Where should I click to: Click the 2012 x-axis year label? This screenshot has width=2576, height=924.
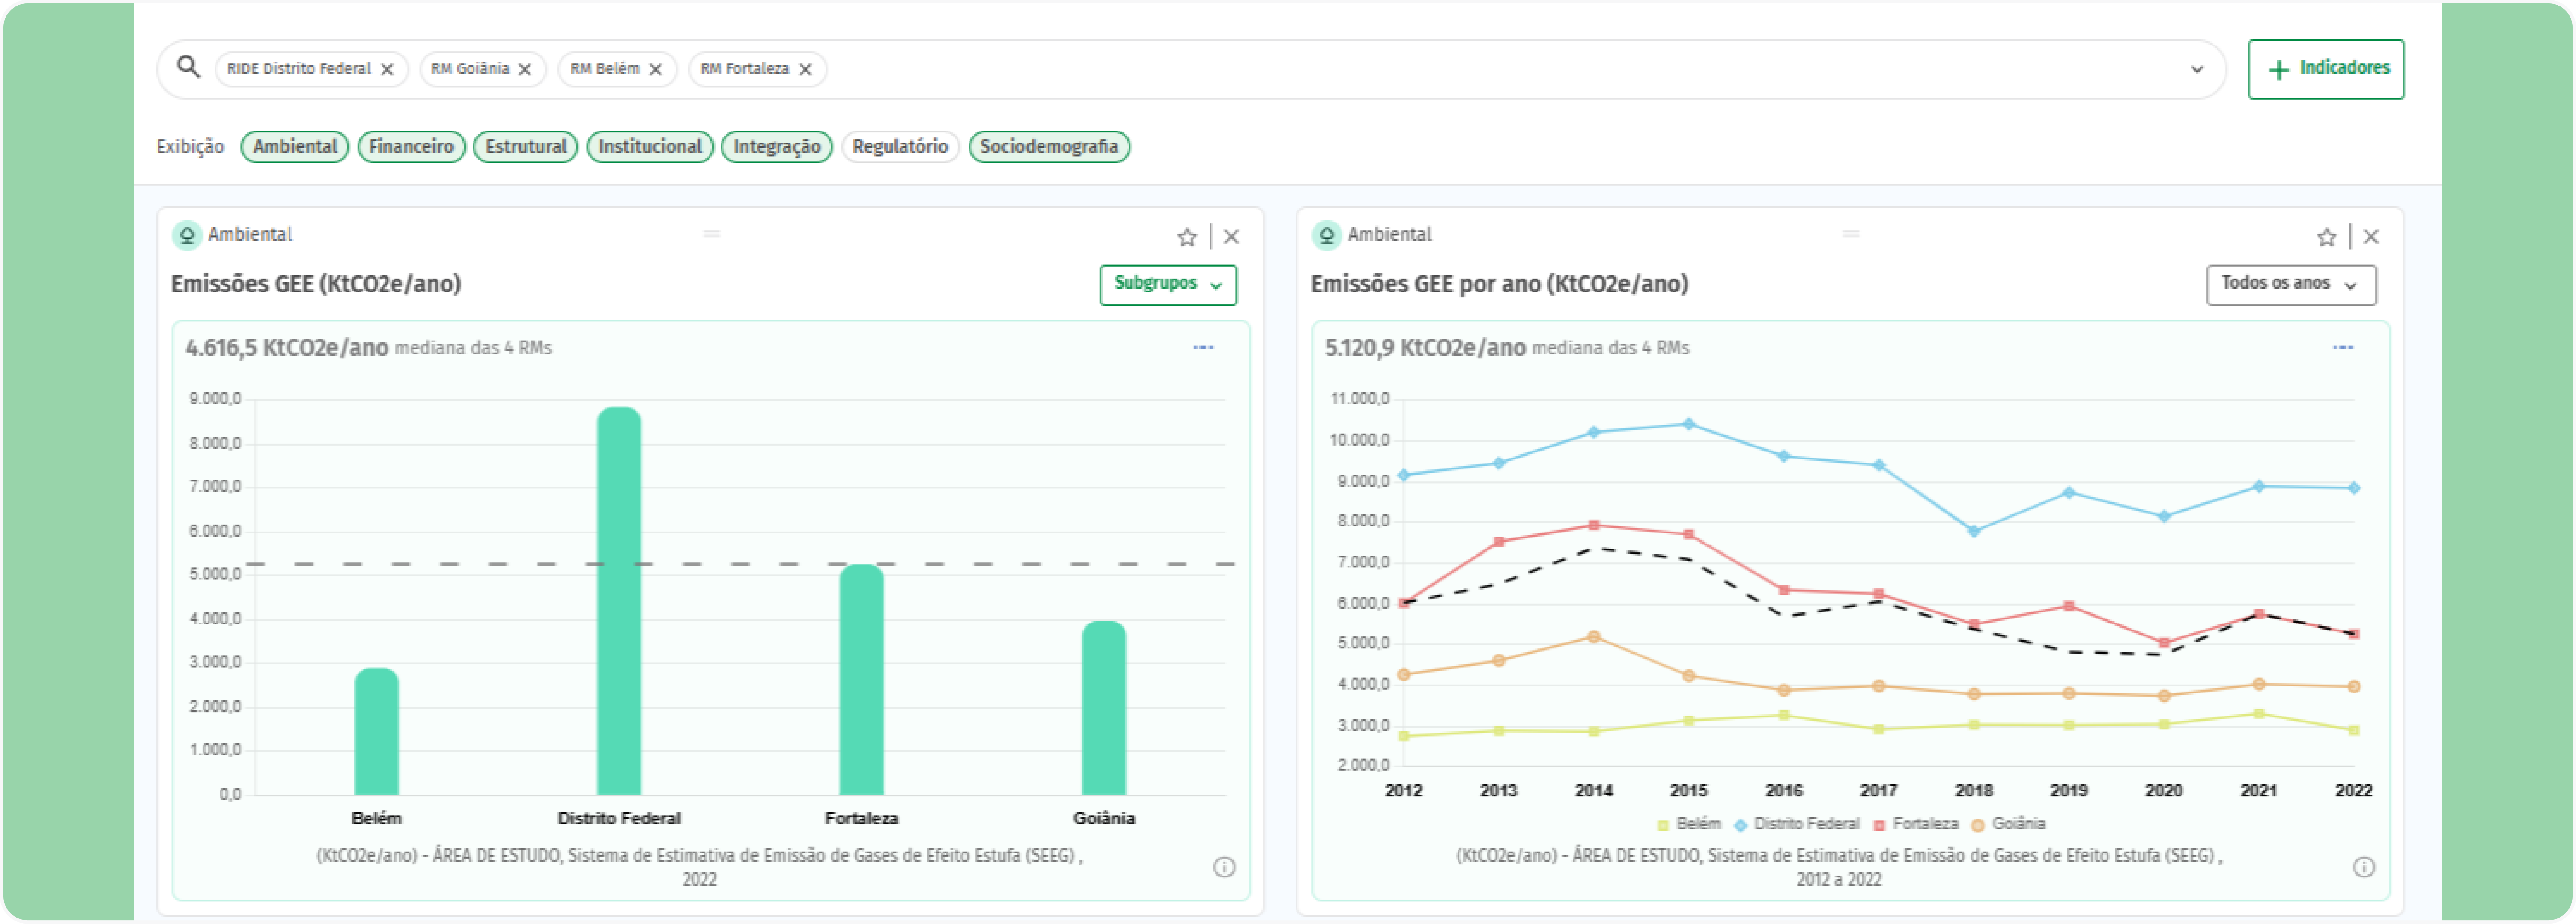1403,791
